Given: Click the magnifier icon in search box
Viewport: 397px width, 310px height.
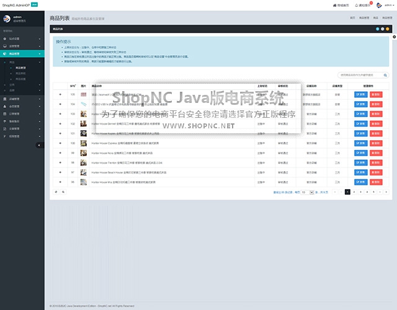Looking at the screenshot, I should click(385, 75).
